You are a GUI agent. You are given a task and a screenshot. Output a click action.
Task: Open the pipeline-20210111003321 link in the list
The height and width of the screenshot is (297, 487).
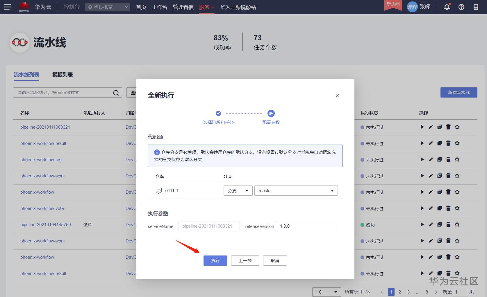click(x=45, y=127)
